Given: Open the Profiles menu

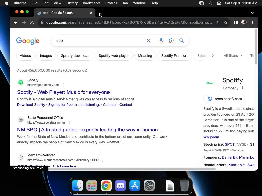Looking at the screenshot, I should coord(111,3).
